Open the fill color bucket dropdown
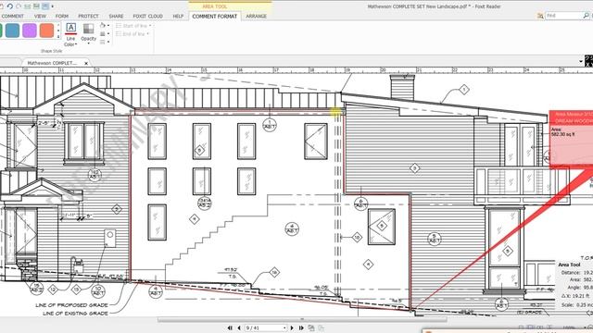593x333 pixels. click(105, 25)
